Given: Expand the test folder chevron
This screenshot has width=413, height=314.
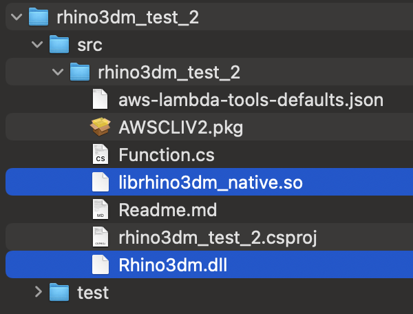Looking at the screenshot, I should pos(38,292).
